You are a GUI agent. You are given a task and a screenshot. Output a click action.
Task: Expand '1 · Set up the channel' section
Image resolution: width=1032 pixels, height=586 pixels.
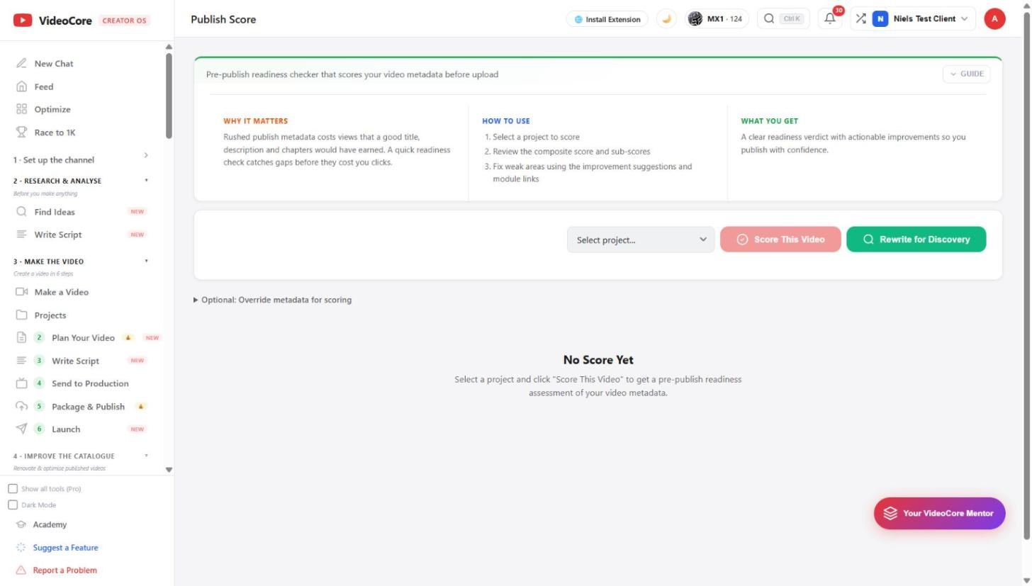tap(82, 159)
